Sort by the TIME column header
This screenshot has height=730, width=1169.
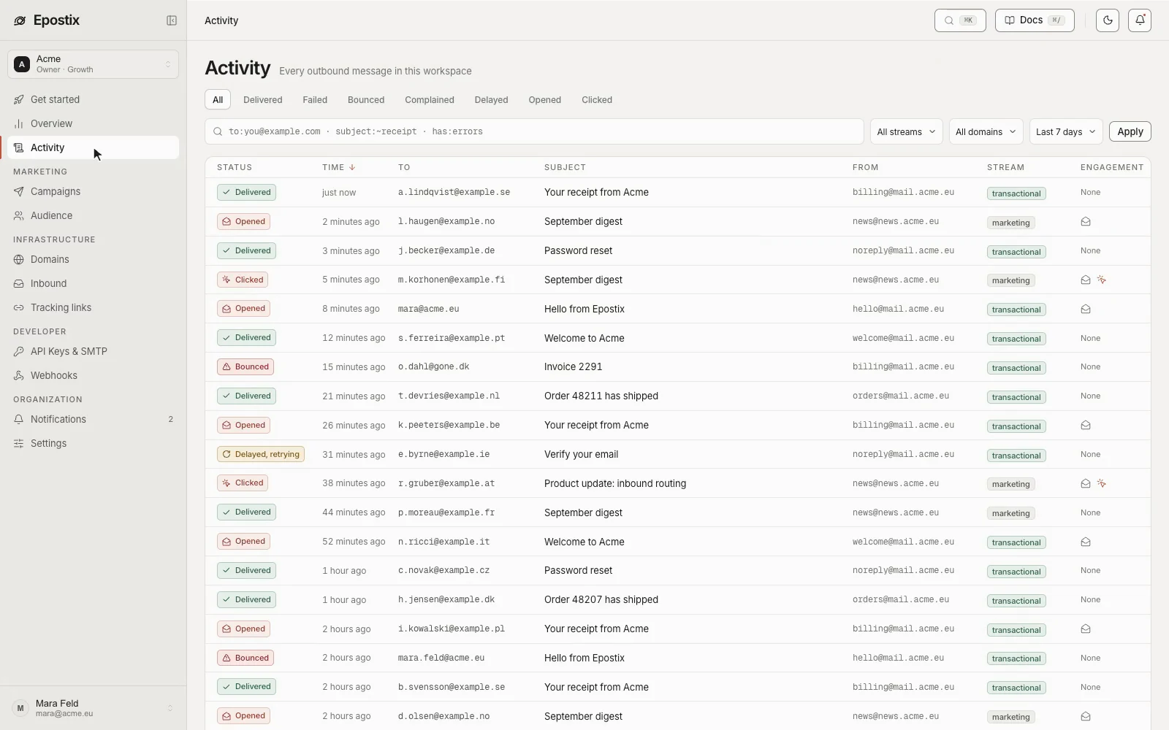tap(339, 167)
